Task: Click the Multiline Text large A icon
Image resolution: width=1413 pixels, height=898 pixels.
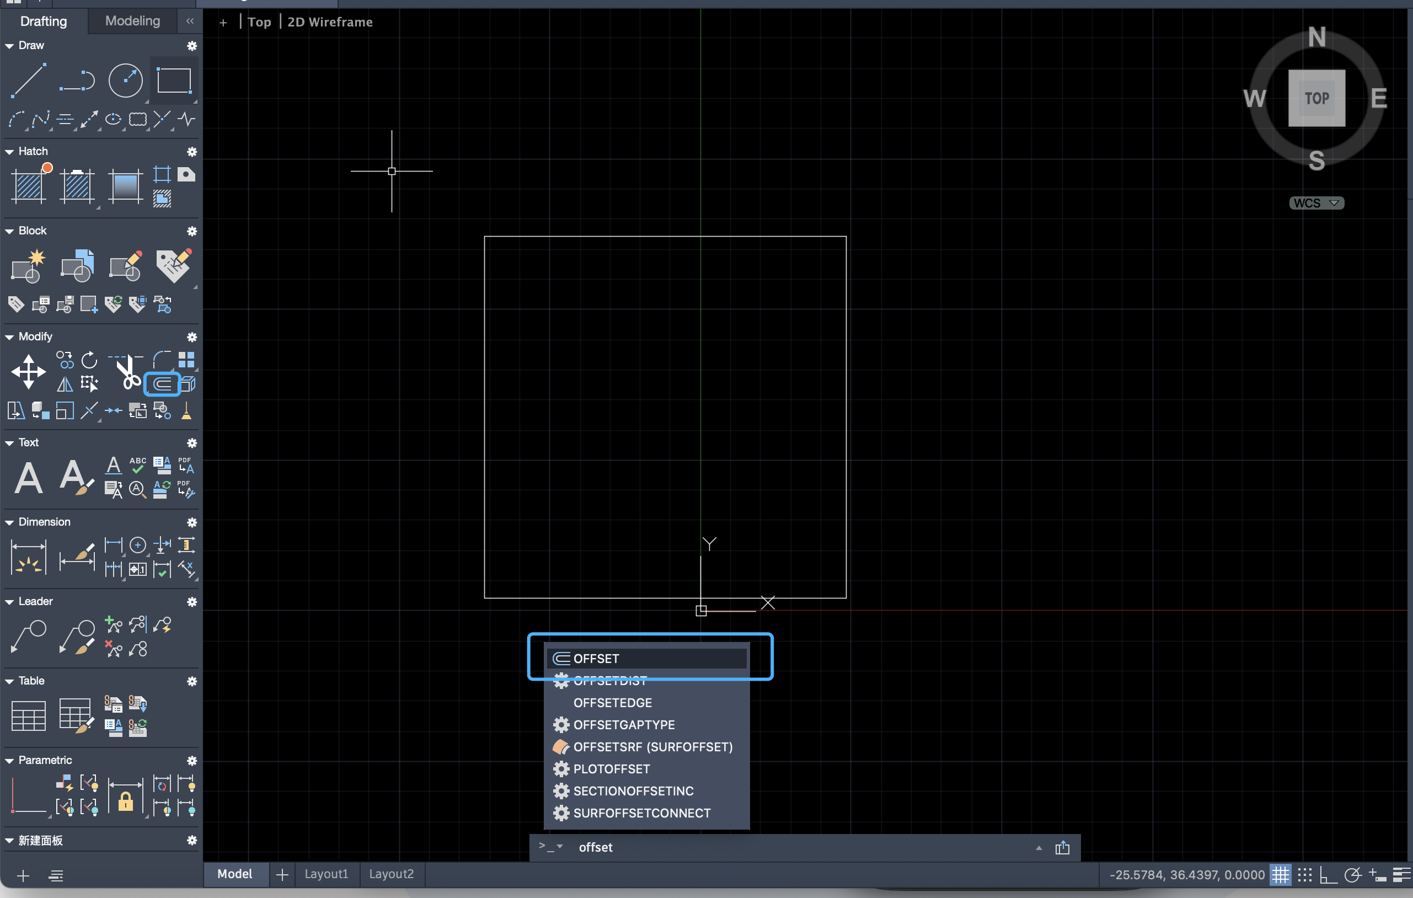Action: [x=28, y=478]
